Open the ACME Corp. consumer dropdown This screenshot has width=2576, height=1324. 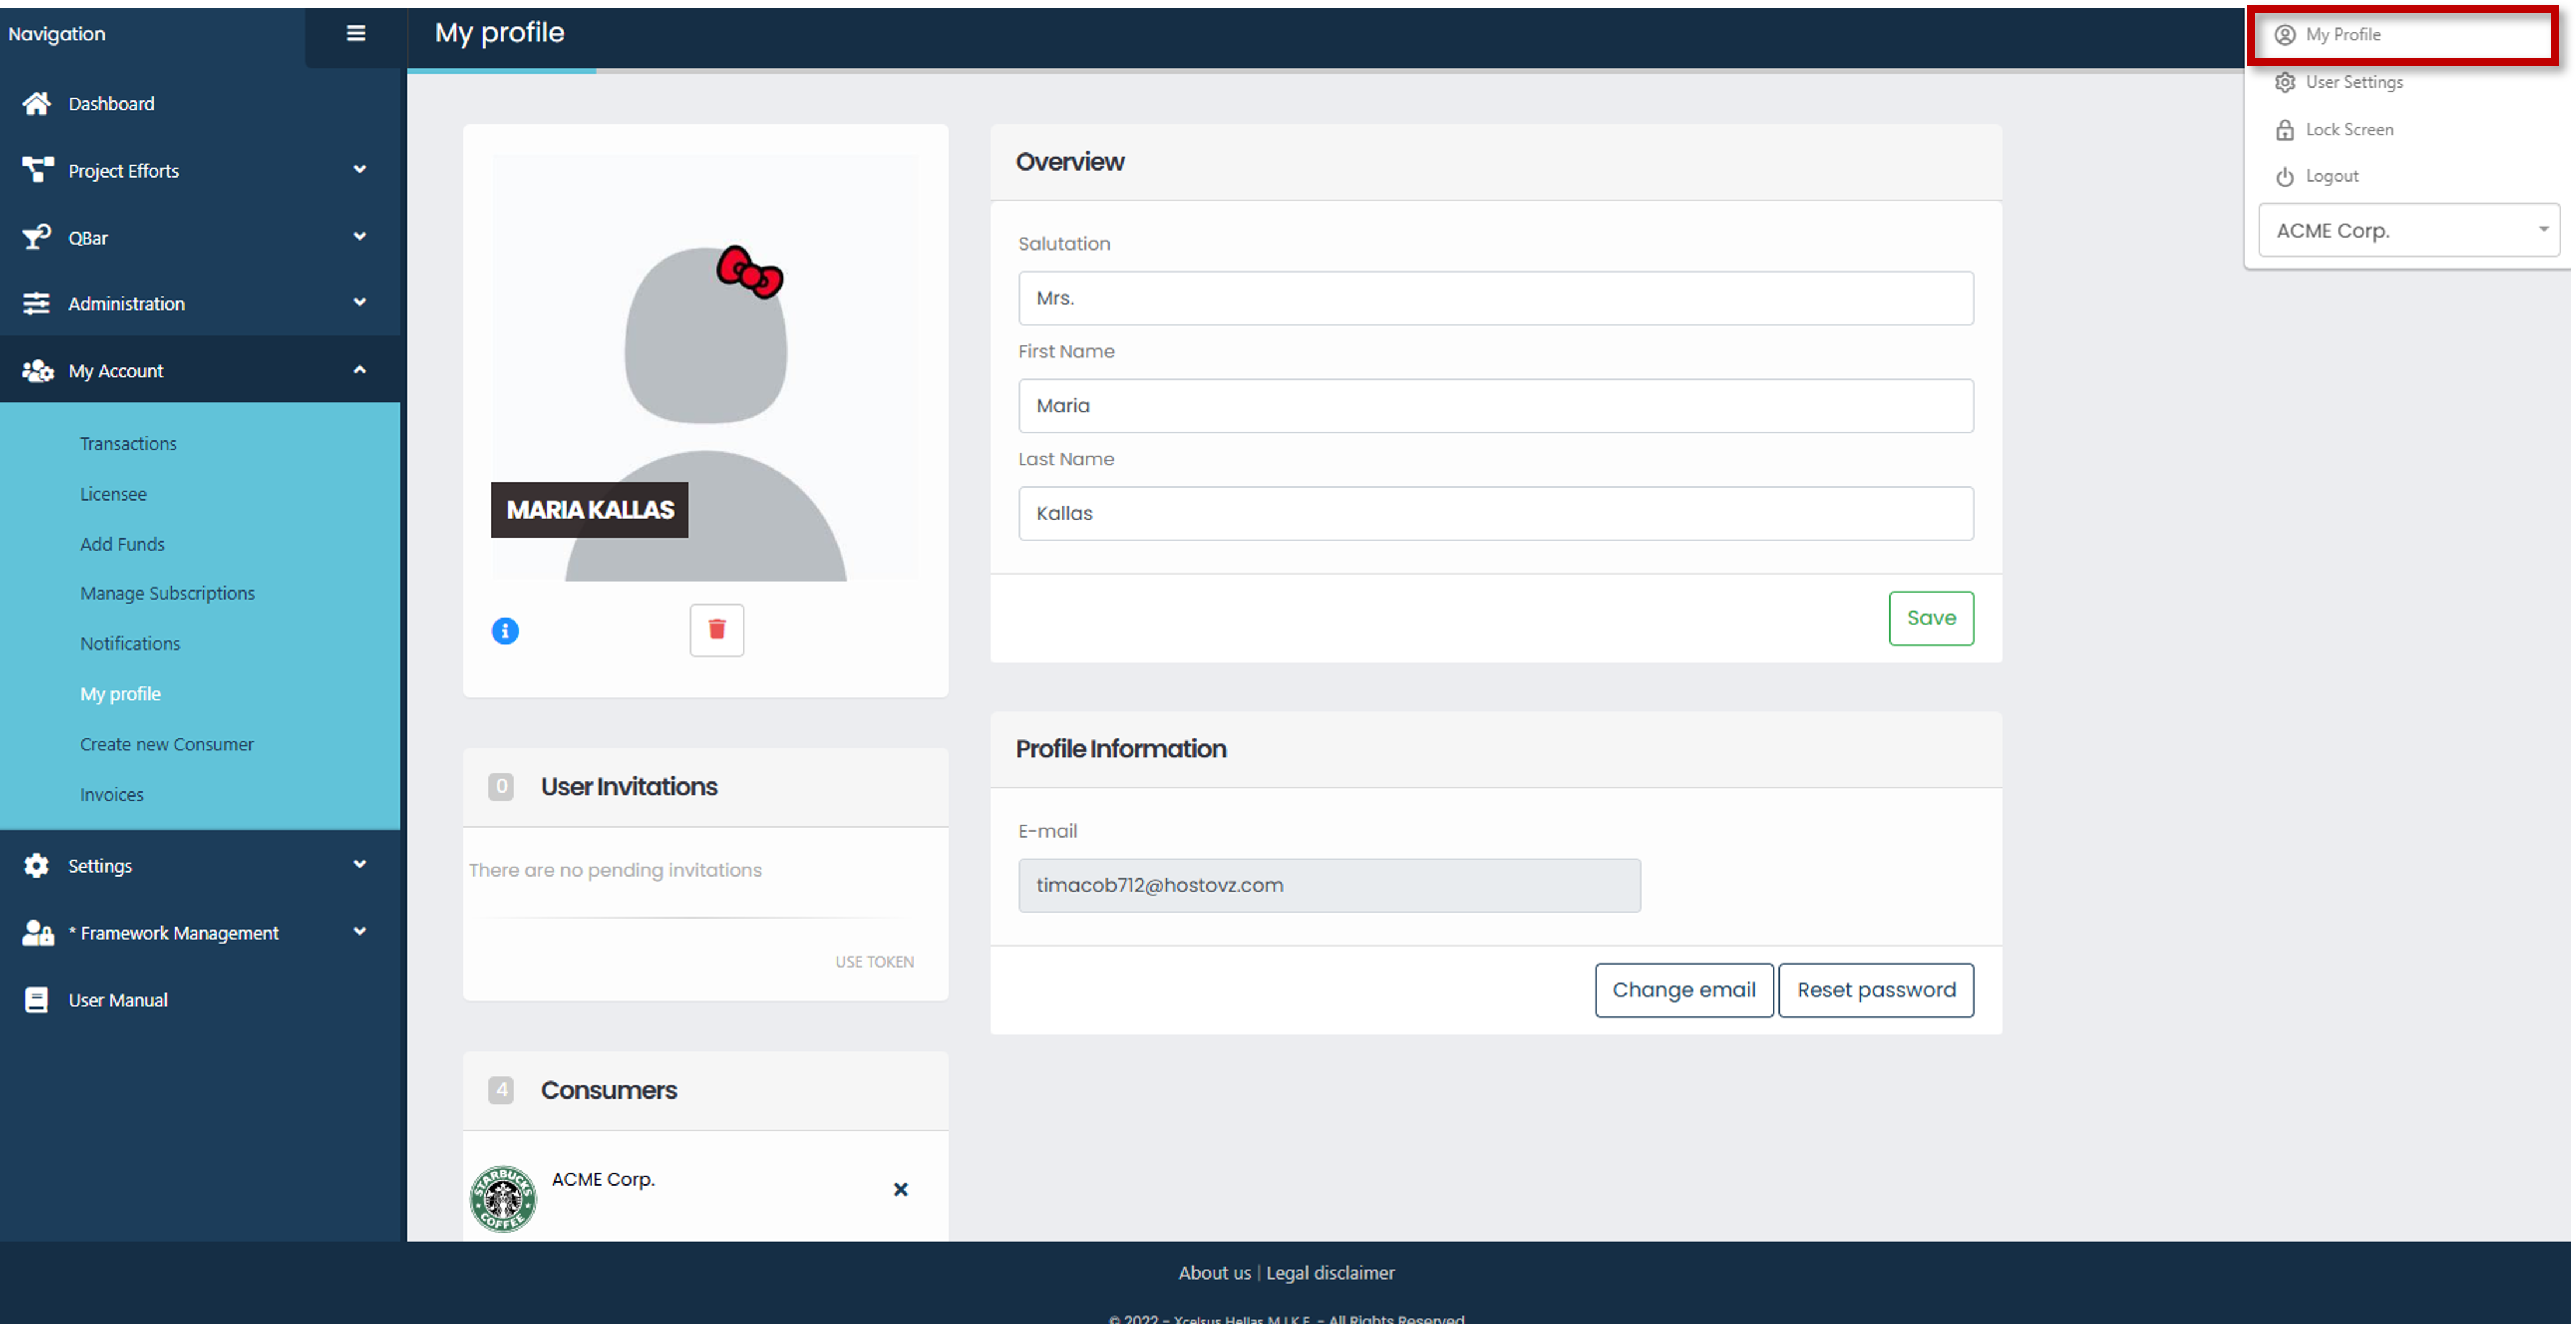tap(2408, 231)
